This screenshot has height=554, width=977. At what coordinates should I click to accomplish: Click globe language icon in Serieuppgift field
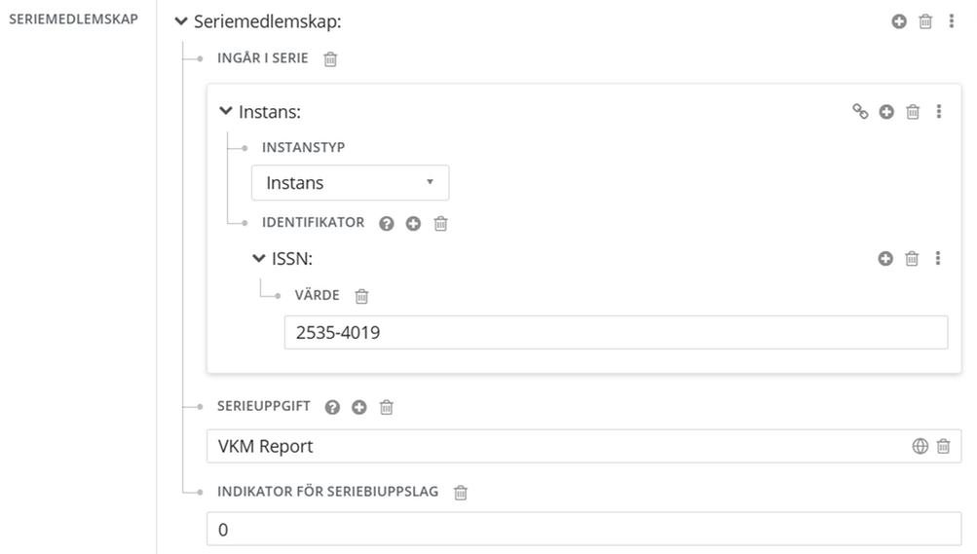(920, 446)
